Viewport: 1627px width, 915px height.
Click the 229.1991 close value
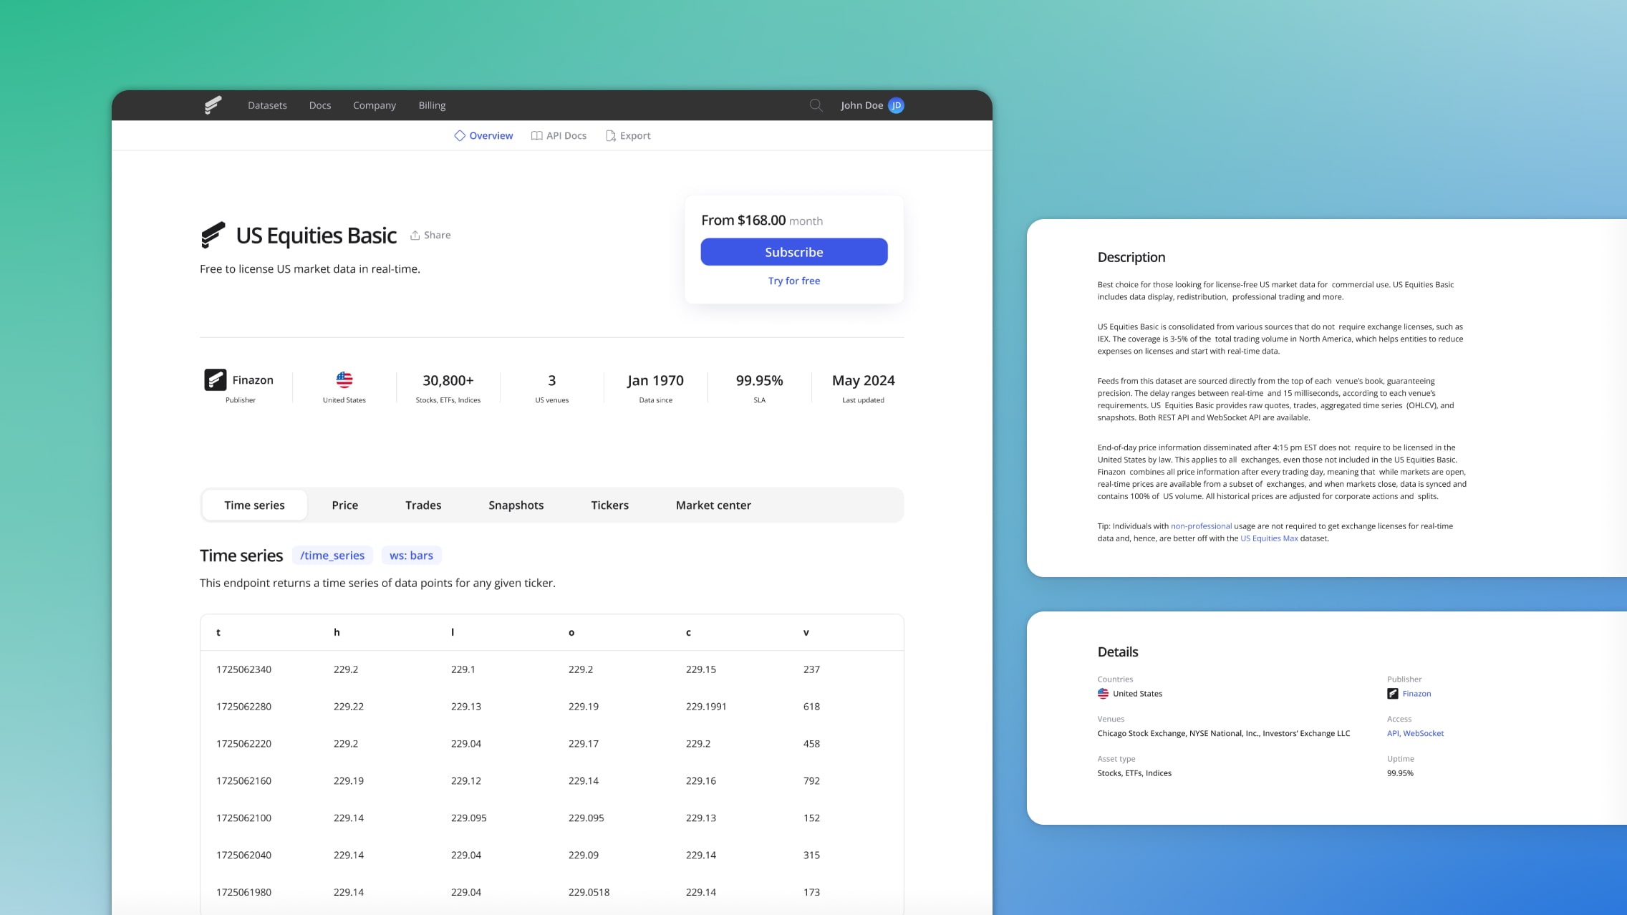[706, 706]
